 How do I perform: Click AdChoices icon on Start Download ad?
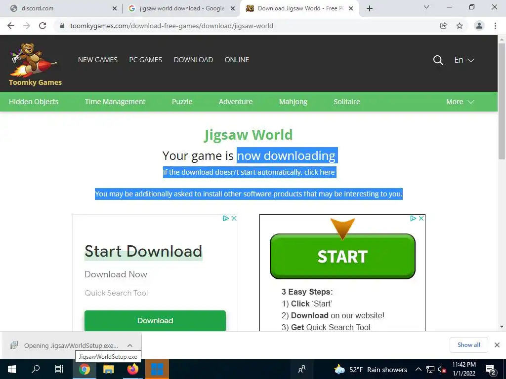coord(225,219)
